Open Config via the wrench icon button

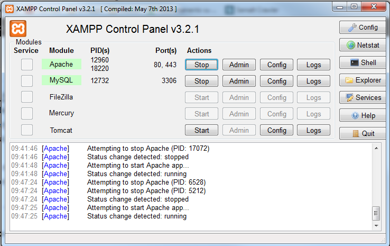click(363, 28)
